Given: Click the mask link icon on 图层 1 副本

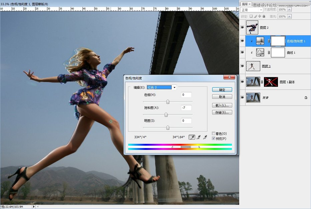Looking at the screenshot, I should pos(262,82).
